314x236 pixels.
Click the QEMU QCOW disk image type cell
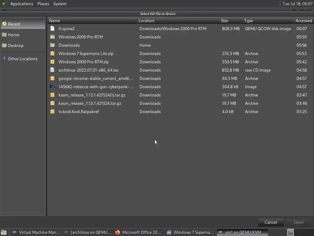tap(268, 29)
